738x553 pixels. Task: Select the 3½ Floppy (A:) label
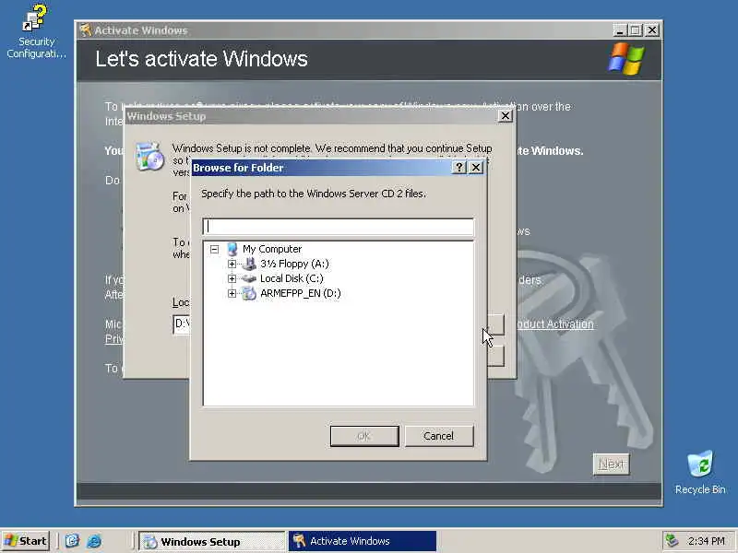[294, 264]
